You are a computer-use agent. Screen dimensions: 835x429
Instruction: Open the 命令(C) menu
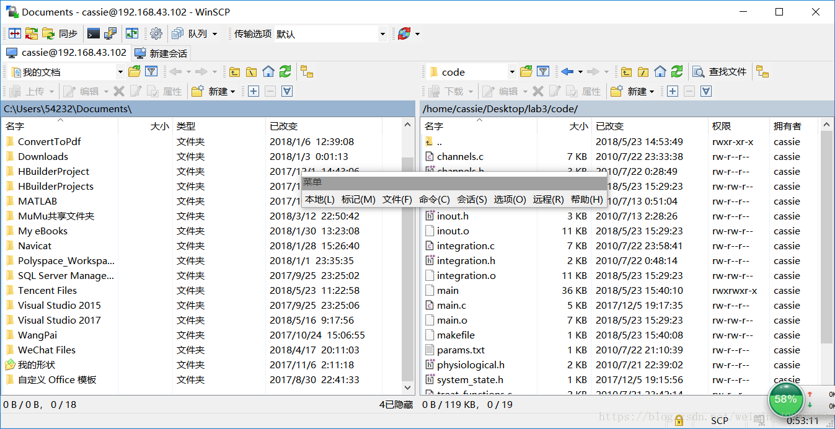click(435, 199)
